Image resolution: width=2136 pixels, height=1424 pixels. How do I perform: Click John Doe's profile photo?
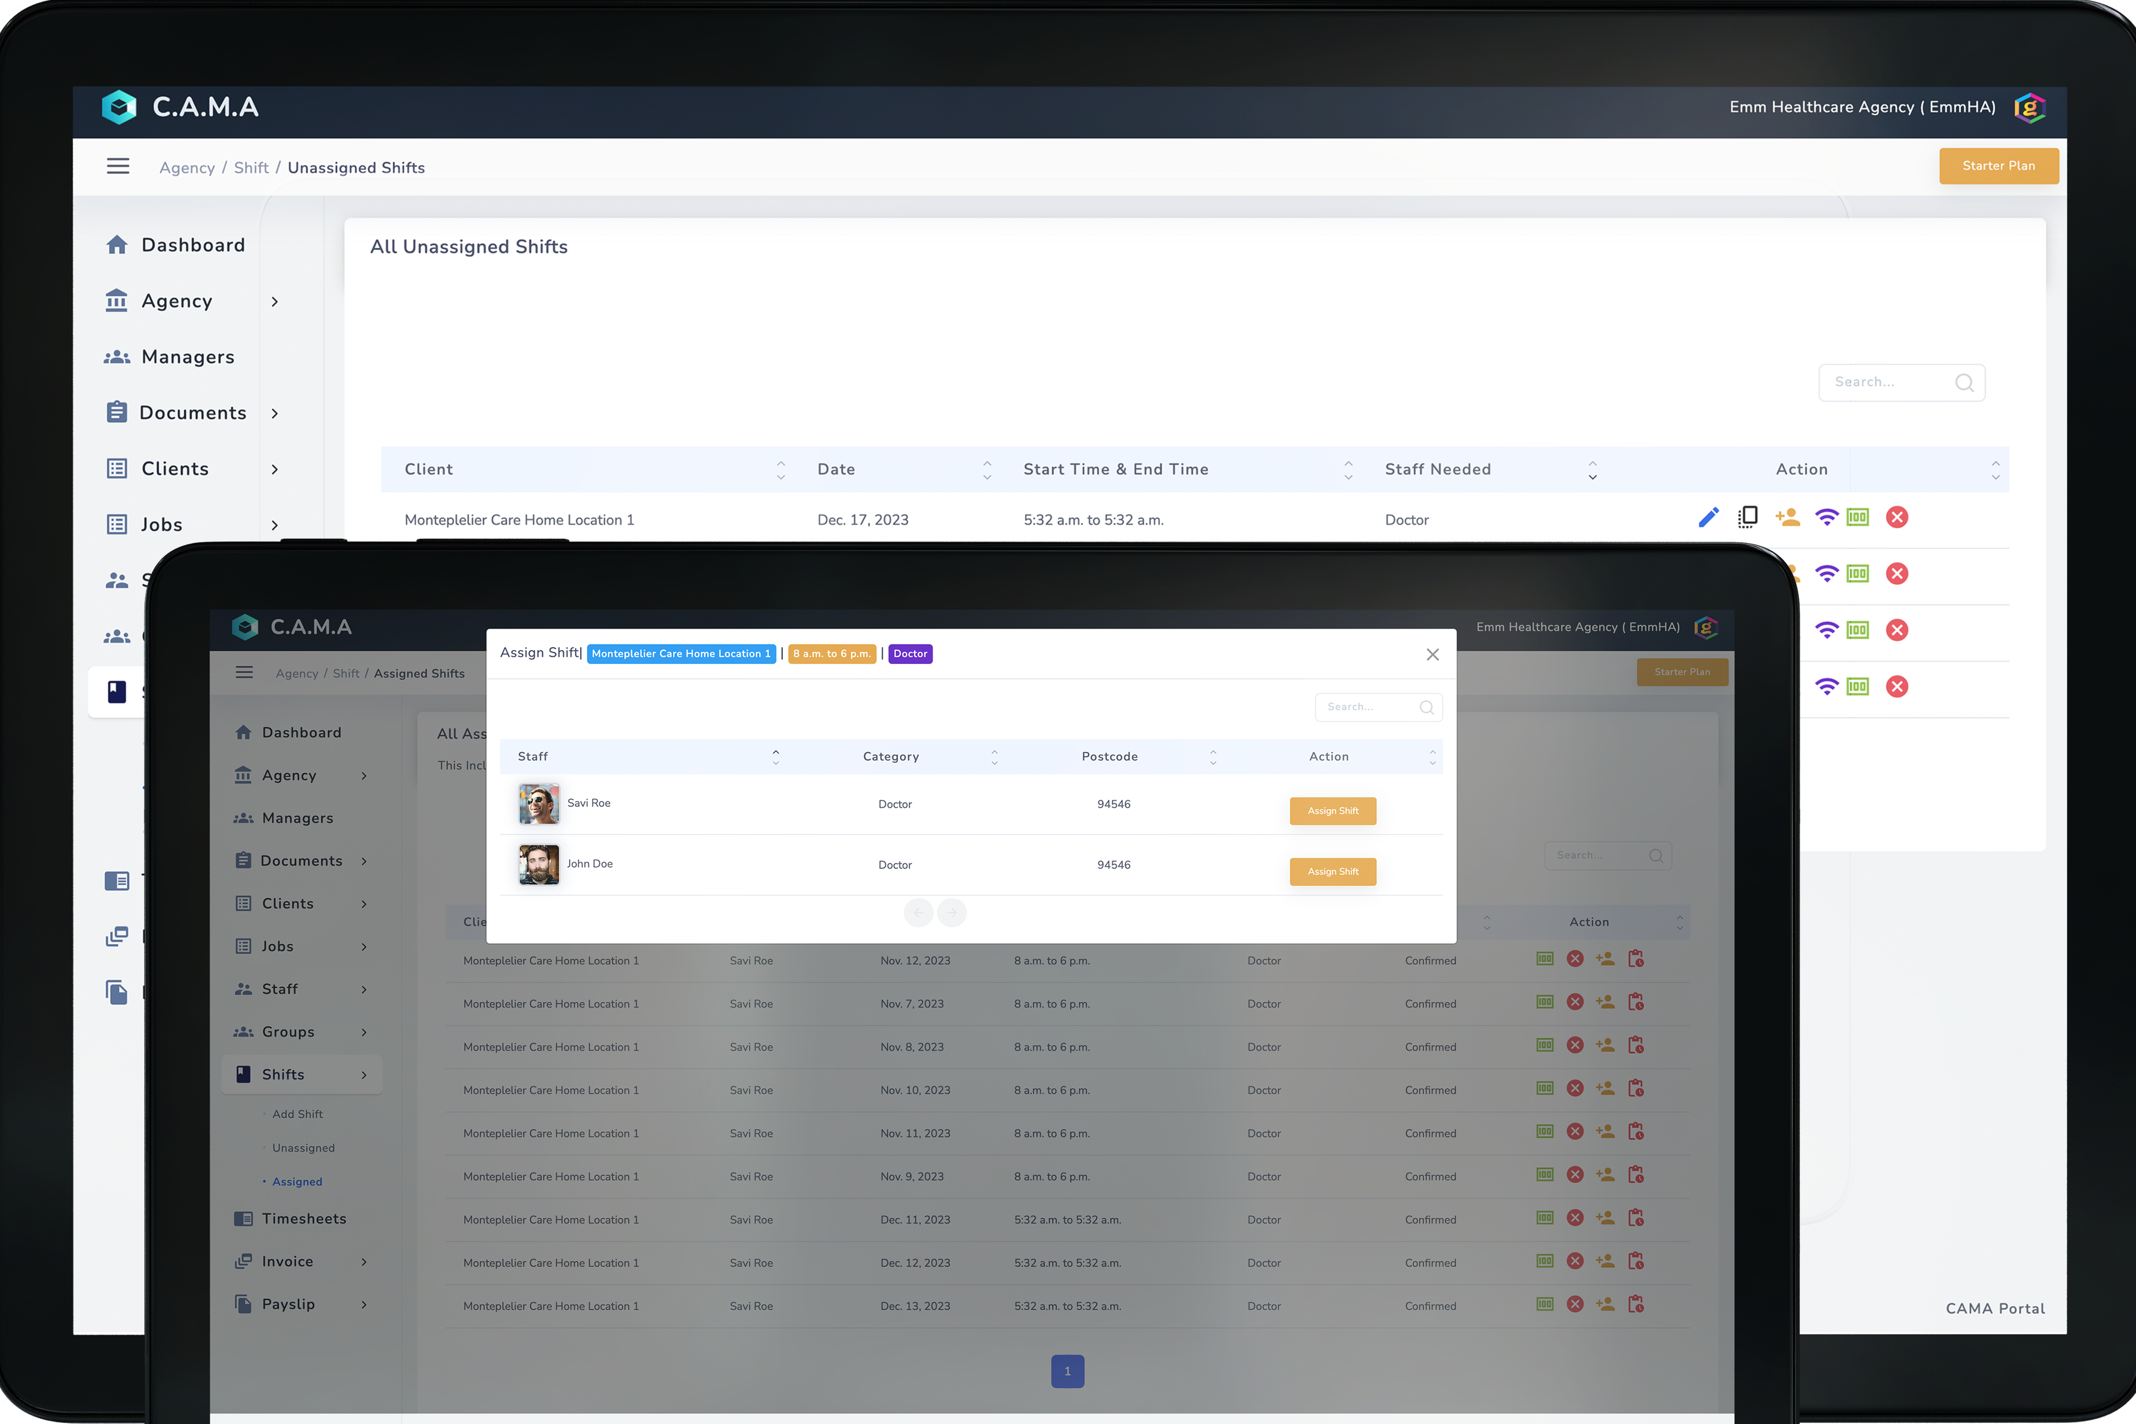click(x=539, y=864)
